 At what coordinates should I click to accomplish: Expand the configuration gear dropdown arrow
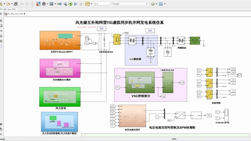pyautogui.click(x=48, y=4)
